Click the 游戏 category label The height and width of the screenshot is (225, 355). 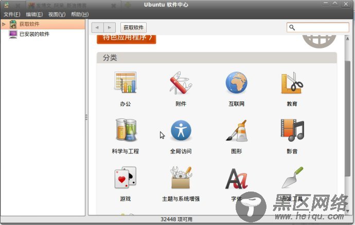point(126,199)
